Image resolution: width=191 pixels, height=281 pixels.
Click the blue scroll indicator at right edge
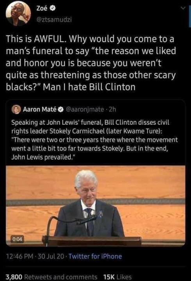coord(190,16)
